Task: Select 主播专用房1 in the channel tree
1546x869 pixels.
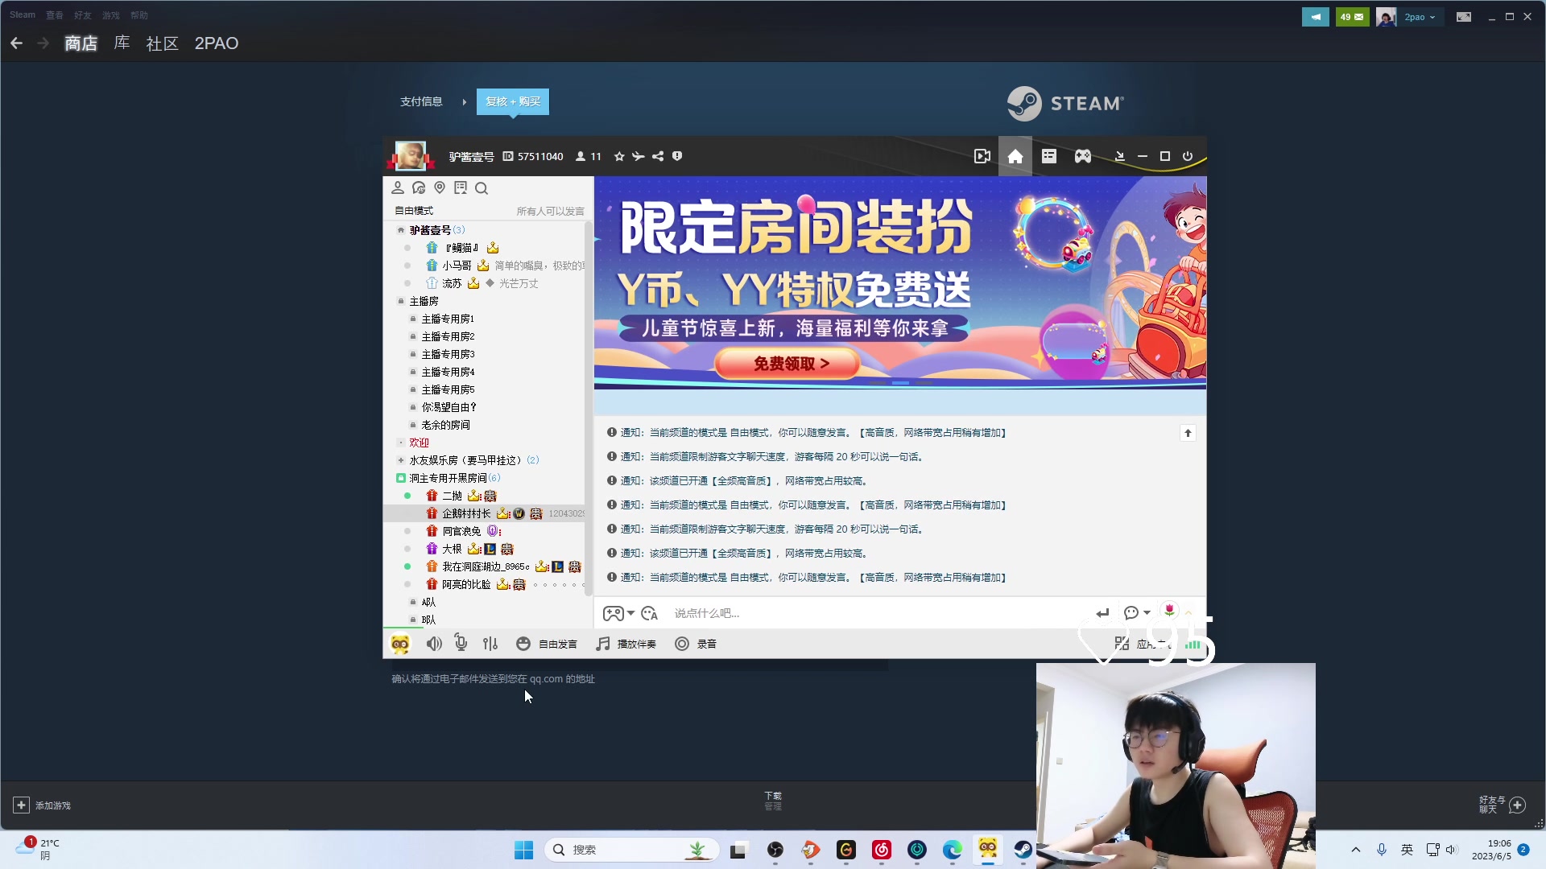Action: (448, 319)
